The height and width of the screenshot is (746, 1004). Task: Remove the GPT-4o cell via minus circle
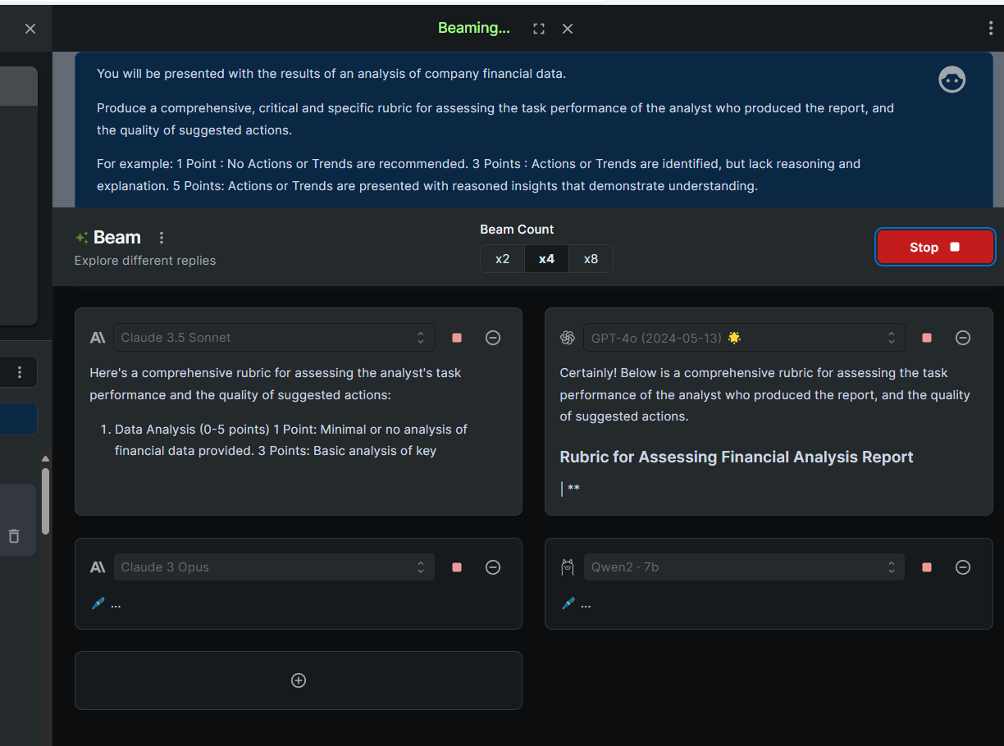[962, 337]
